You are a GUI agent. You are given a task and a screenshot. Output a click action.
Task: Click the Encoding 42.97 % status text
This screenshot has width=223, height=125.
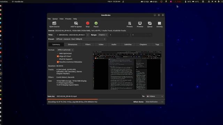click(73, 102)
